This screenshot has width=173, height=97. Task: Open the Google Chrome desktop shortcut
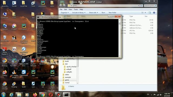tap(5, 86)
